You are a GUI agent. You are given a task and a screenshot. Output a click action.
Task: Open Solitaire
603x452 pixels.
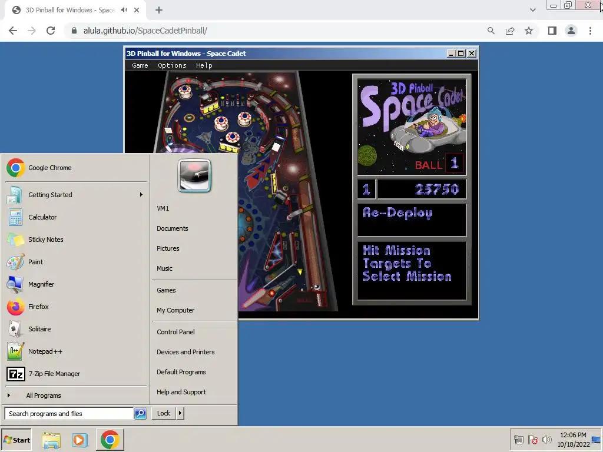click(76, 329)
